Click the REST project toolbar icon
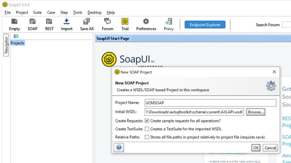 click(x=49, y=25)
